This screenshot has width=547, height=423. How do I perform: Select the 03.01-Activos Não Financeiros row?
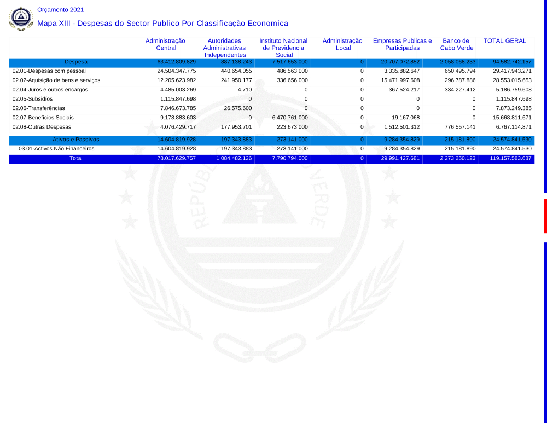[x=56, y=149]
